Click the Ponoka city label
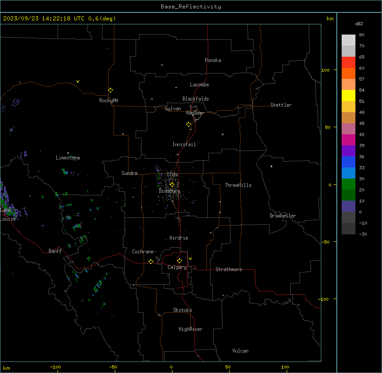This screenshot has height=373, width=382. (213, 60)
